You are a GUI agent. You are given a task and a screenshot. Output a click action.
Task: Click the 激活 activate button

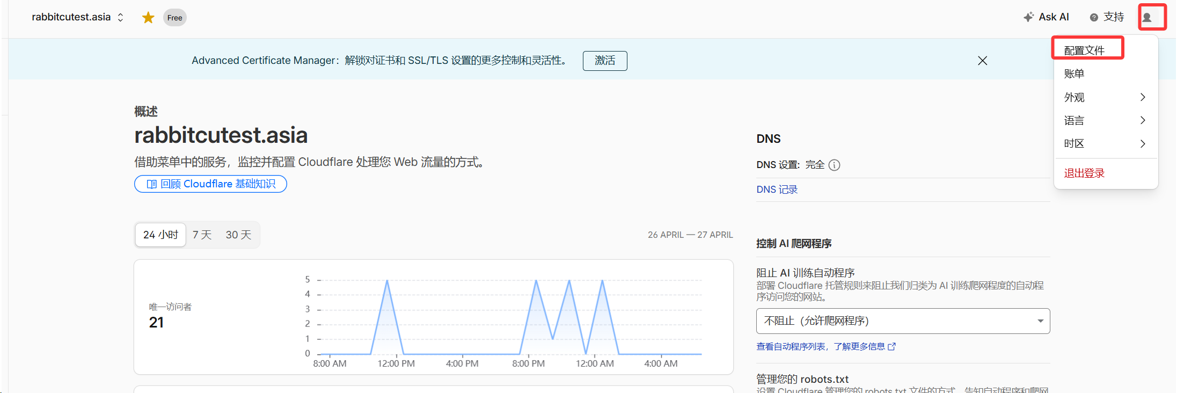(604, 61)
